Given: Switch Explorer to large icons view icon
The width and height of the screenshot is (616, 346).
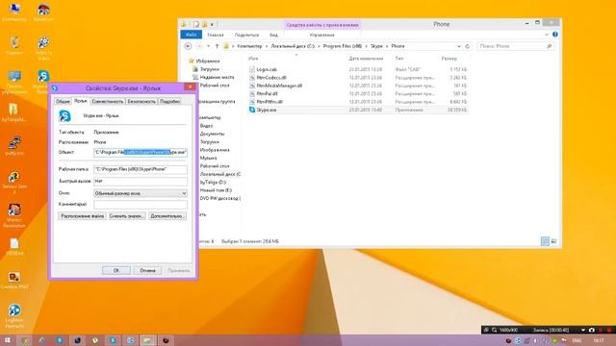Looking at the screenshot, I should click(553, 241).
